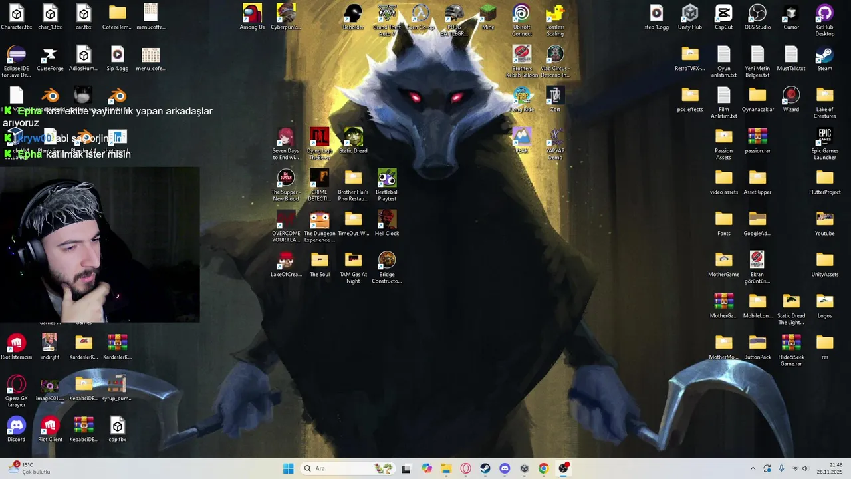Select the step 1.ogg file
This screenshot has width=851, height=479.
(x=656, y=17)
